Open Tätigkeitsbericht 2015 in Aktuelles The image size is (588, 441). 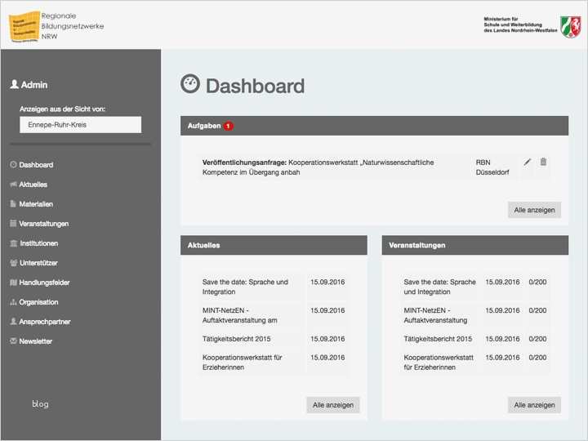pyautogui.click(x=236, y=339)
